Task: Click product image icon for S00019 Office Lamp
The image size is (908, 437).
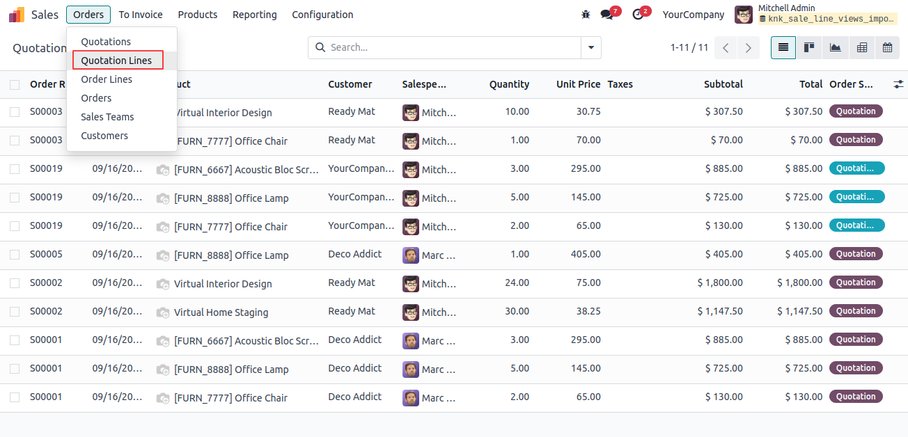Action: 163,198
